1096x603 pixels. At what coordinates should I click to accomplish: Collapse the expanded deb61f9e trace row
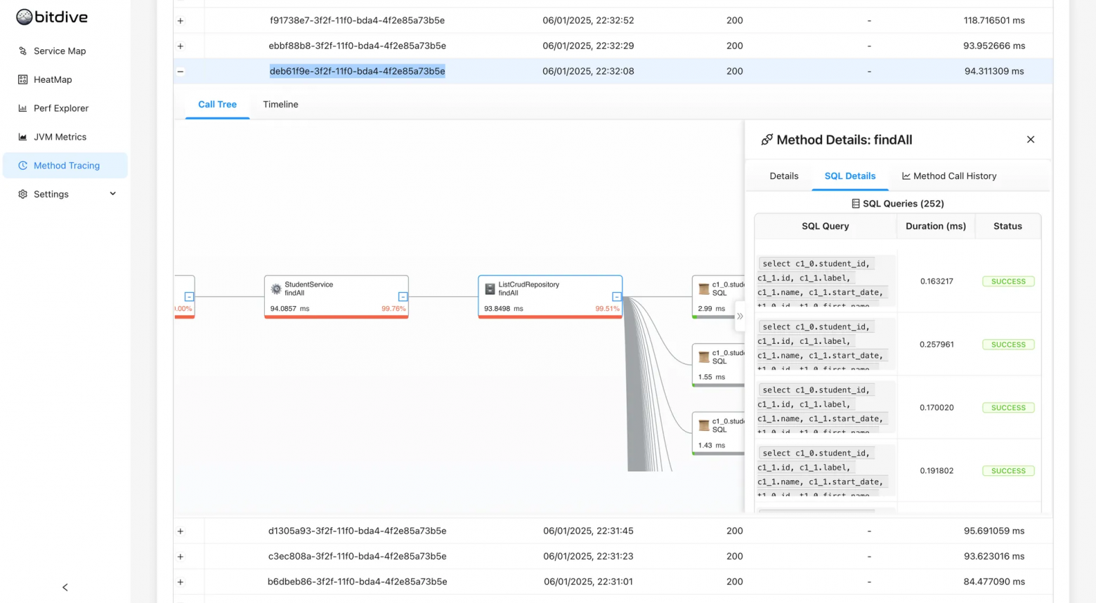(x=181, y=72)
